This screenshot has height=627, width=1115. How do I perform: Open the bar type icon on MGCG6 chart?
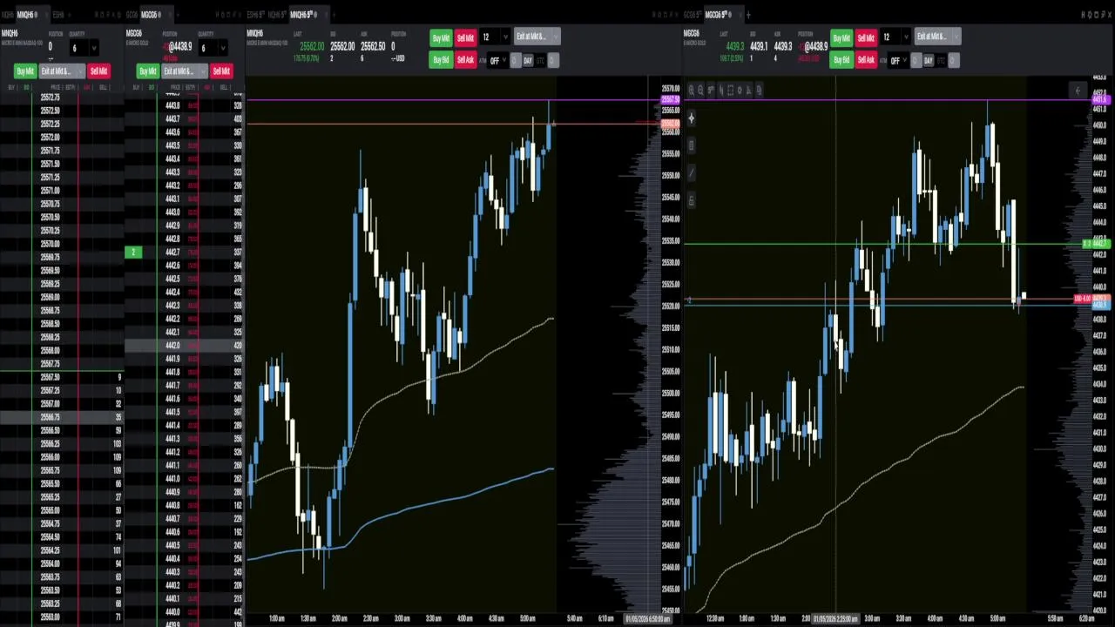(720, 90)
